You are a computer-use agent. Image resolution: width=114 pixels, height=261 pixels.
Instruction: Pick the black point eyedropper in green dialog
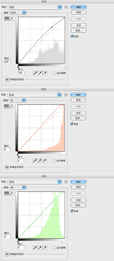click(35, 248)
